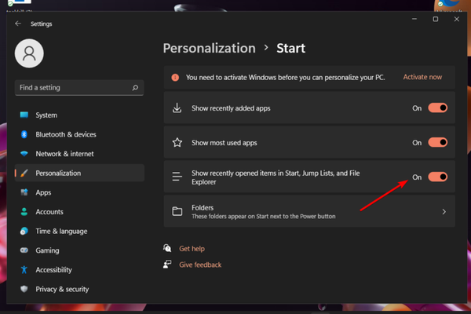
Task: Open Accounts settings
Action: click(79, 211)
